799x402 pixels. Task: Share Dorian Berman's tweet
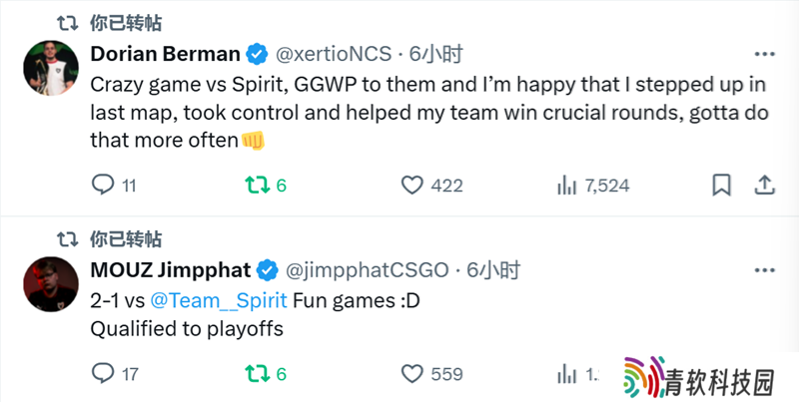tap(764, 185)
